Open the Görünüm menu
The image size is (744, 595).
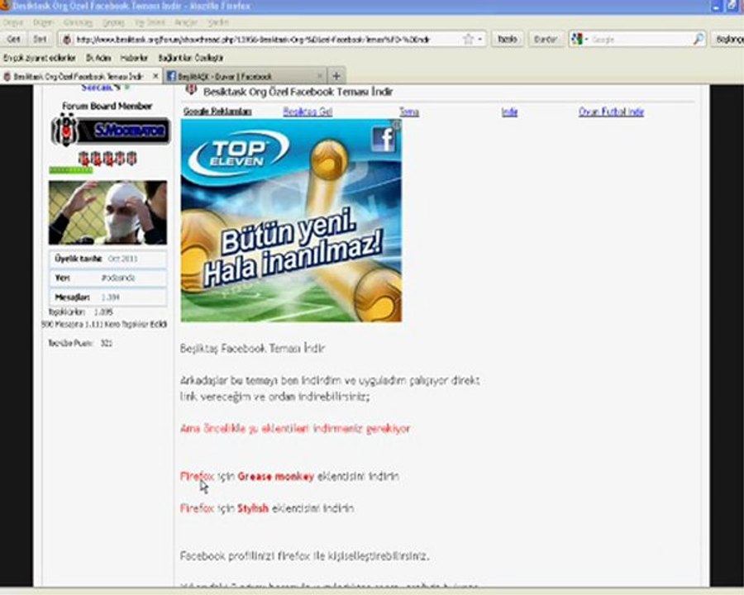79,22
